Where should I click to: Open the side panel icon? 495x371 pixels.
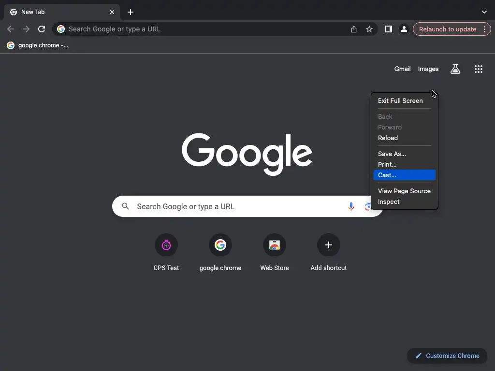tap(388, 29)
